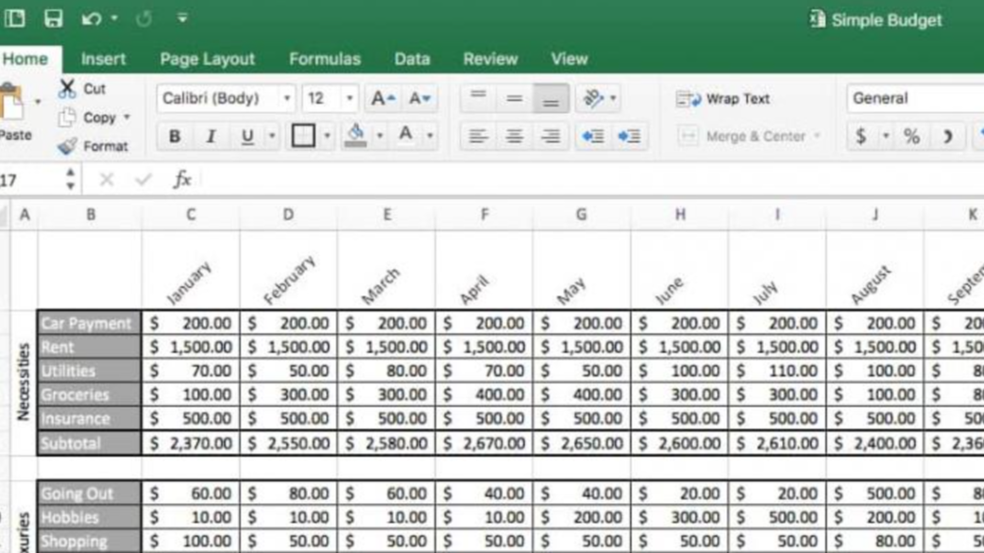Click the Percent Style icon
Screen dimensions: 984x553
(912, 136)
